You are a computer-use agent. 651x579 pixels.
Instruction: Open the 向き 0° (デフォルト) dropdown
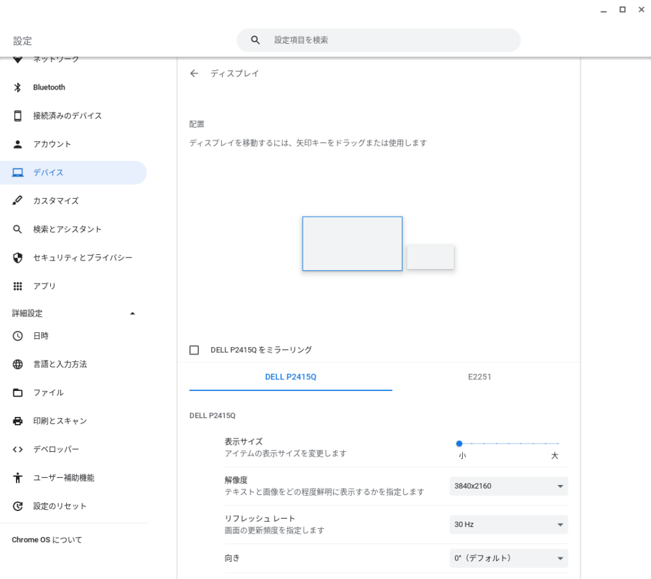click(509, 558)
